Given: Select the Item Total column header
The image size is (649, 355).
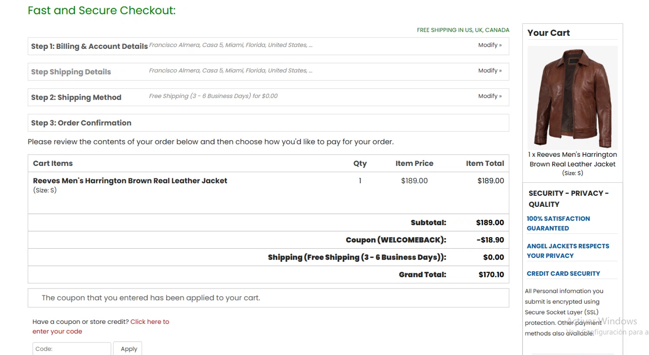Looking at the screenshot, I should (x=485, y=163).
